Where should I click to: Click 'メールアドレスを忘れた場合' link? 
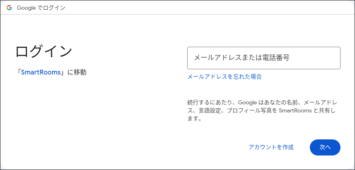click(224, 77)
